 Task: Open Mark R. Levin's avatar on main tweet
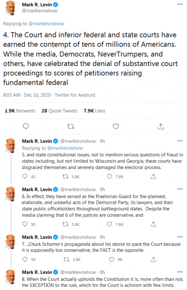click(x=11, y=8)
